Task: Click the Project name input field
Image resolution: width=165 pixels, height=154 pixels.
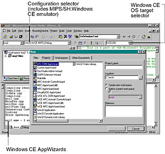Action: click(x=124, y=67)
